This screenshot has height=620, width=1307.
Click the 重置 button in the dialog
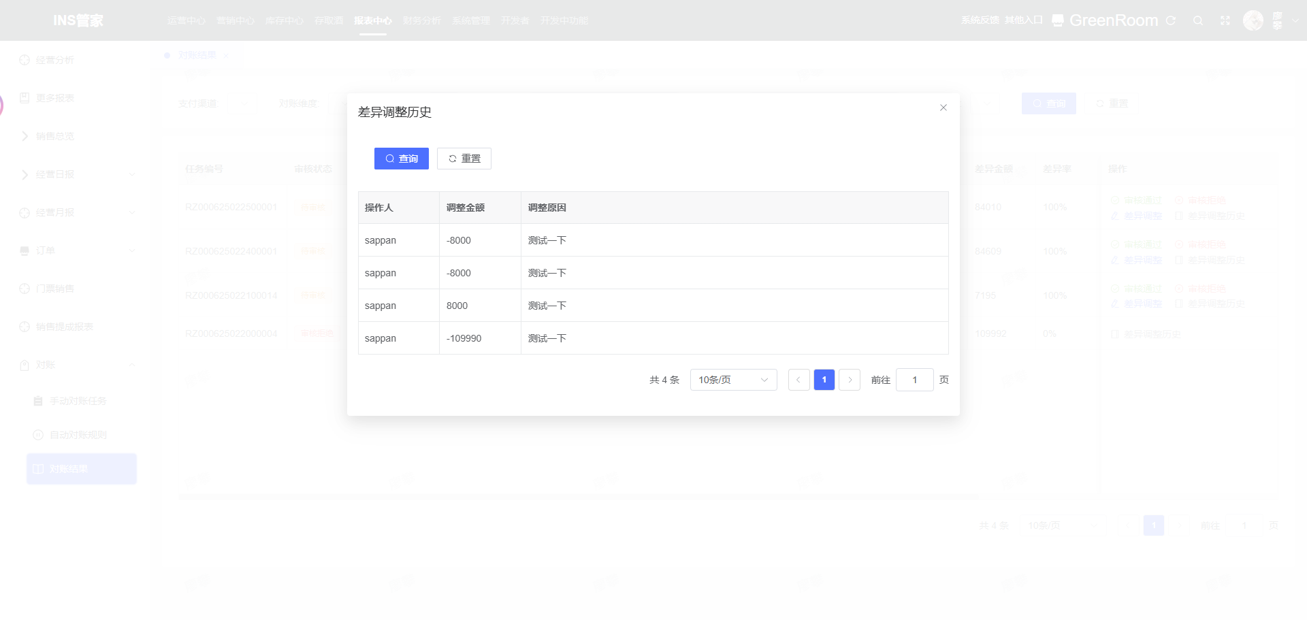coord(464,159)
